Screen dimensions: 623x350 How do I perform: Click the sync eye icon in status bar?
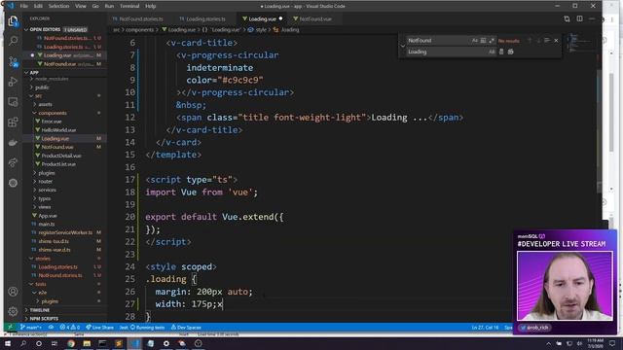click(51, 328)
